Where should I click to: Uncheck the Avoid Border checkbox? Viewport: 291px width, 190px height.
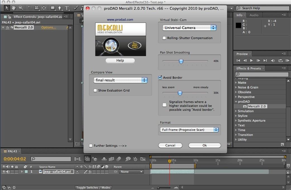[160, 78]
